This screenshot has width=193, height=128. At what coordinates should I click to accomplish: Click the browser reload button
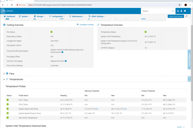12,5
